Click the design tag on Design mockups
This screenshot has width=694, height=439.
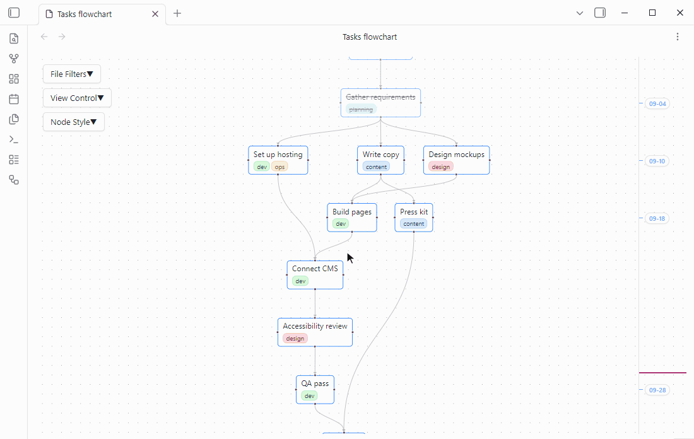pyautogui.click(x=441, y=167)
